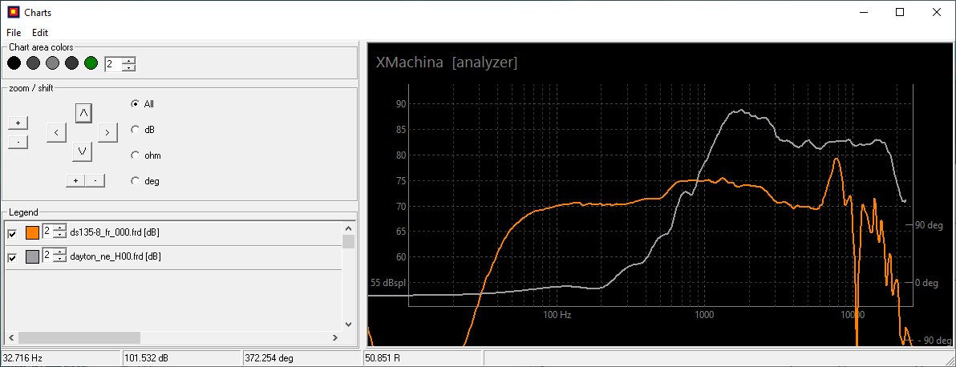Select the deg radio option

click(x=145, y=181)
